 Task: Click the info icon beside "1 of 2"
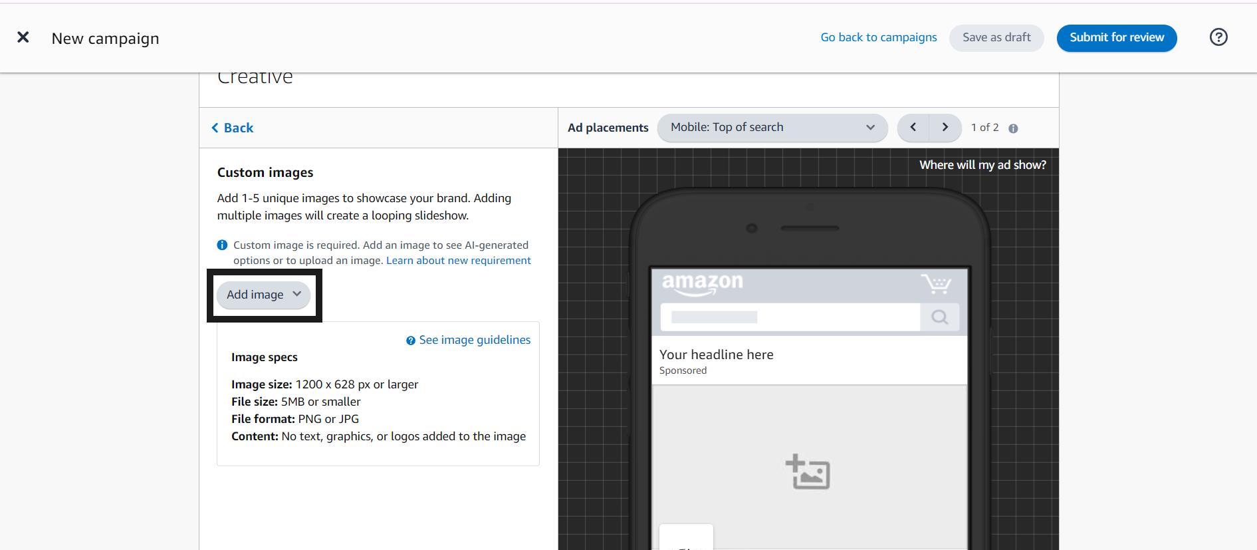coord(1013,128)
